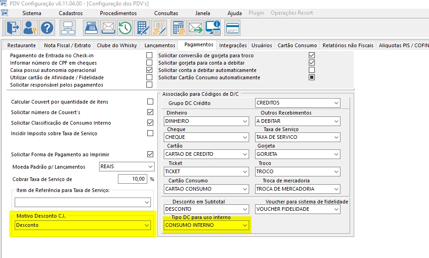Open the Cheque combo box
The width and height of the screenshot is (429, 258).
coord(206,137)
